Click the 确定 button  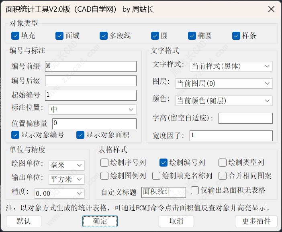100,221
